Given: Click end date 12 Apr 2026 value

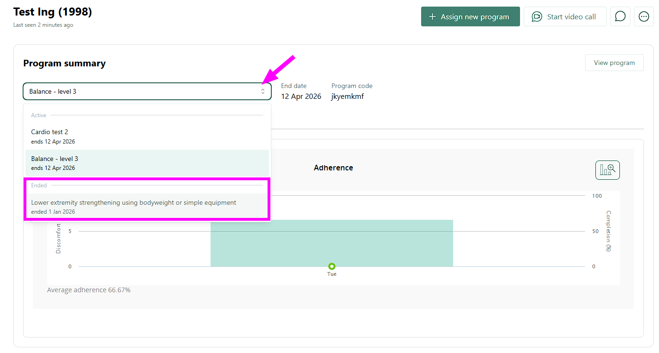Looking at the screenshot, I should coord(301,96).
